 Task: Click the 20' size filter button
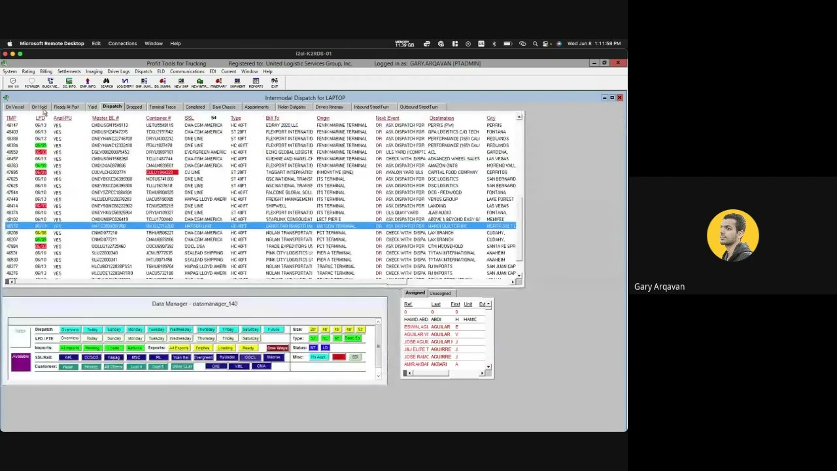[313, 330]
